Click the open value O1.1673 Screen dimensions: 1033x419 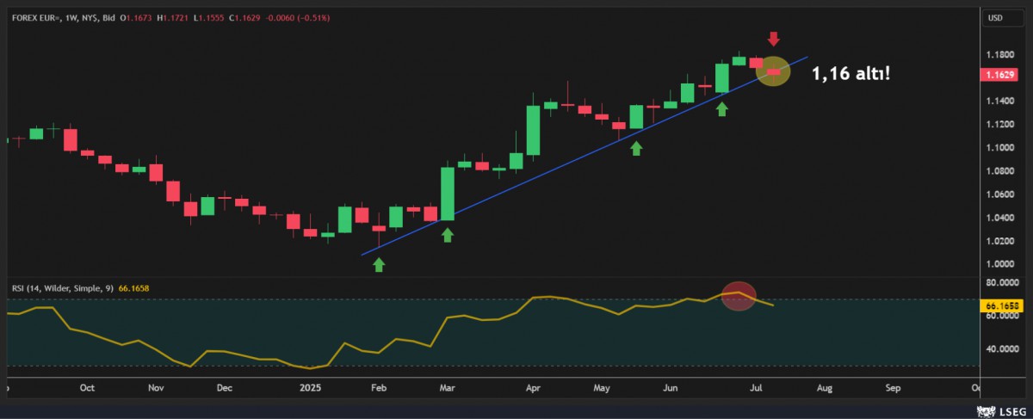coord(138,17)
